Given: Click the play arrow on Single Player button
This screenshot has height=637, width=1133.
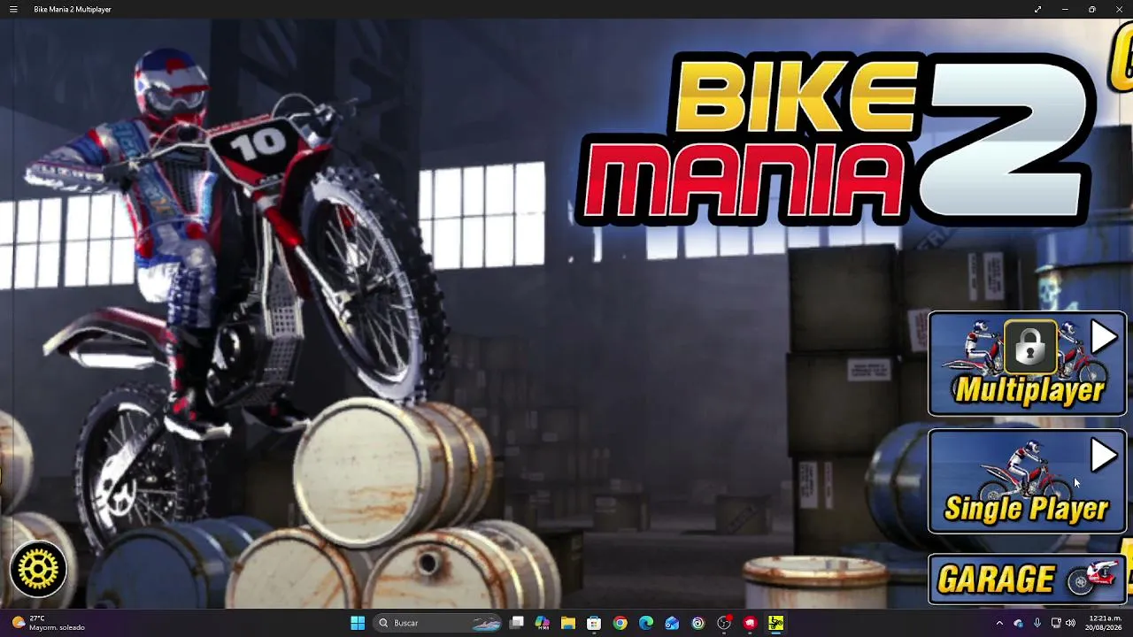Looking at the screenshot, I should (x=1103, y=456).
